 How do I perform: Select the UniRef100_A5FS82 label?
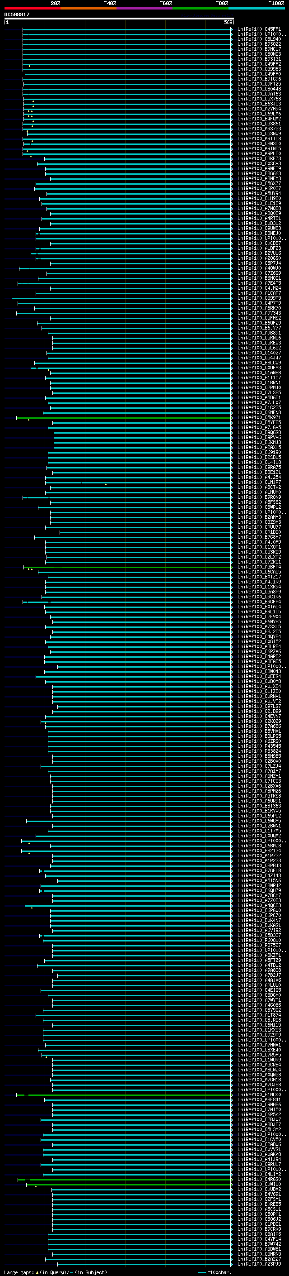(259, 502)
